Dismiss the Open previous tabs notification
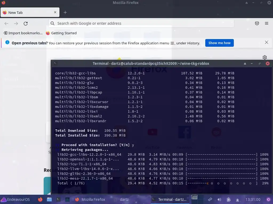The image size is (273, 204). (266, 42)
